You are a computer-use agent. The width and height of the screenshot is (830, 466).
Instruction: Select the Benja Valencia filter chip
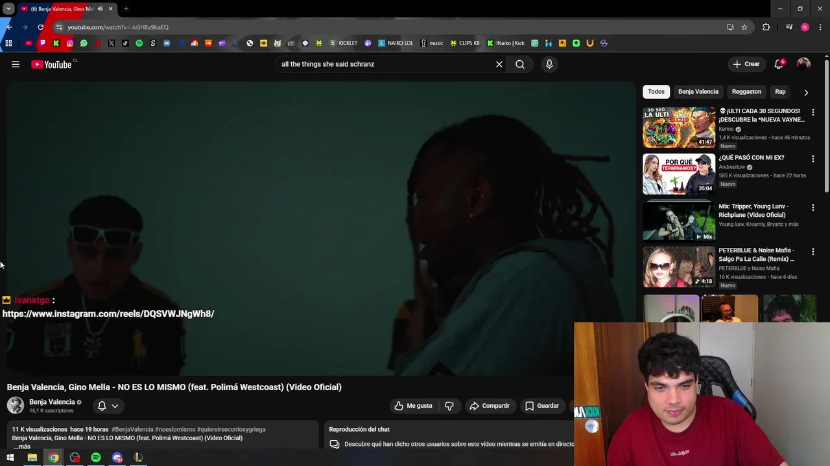click(x=698, y=92)
